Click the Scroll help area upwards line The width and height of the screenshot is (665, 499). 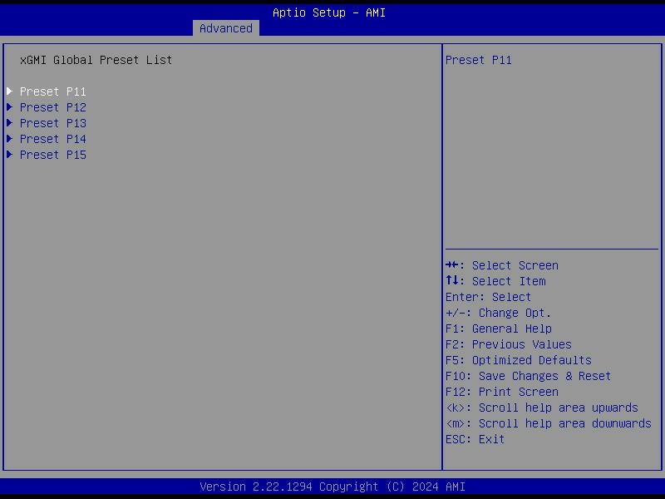click(542, 408)
